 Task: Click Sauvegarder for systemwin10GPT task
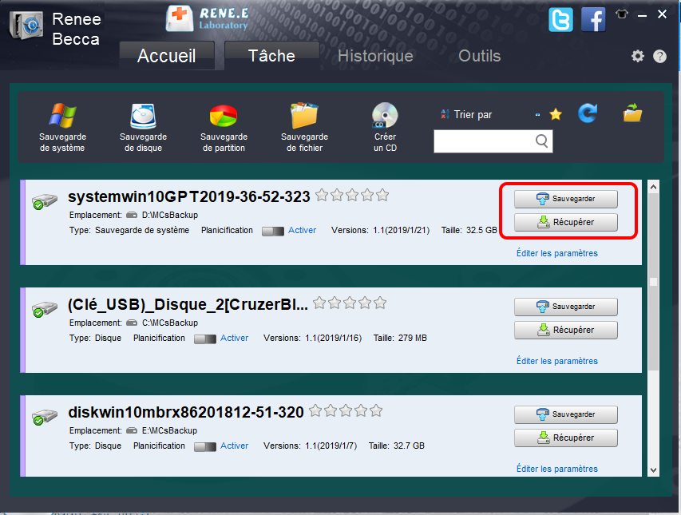[565, 199]
